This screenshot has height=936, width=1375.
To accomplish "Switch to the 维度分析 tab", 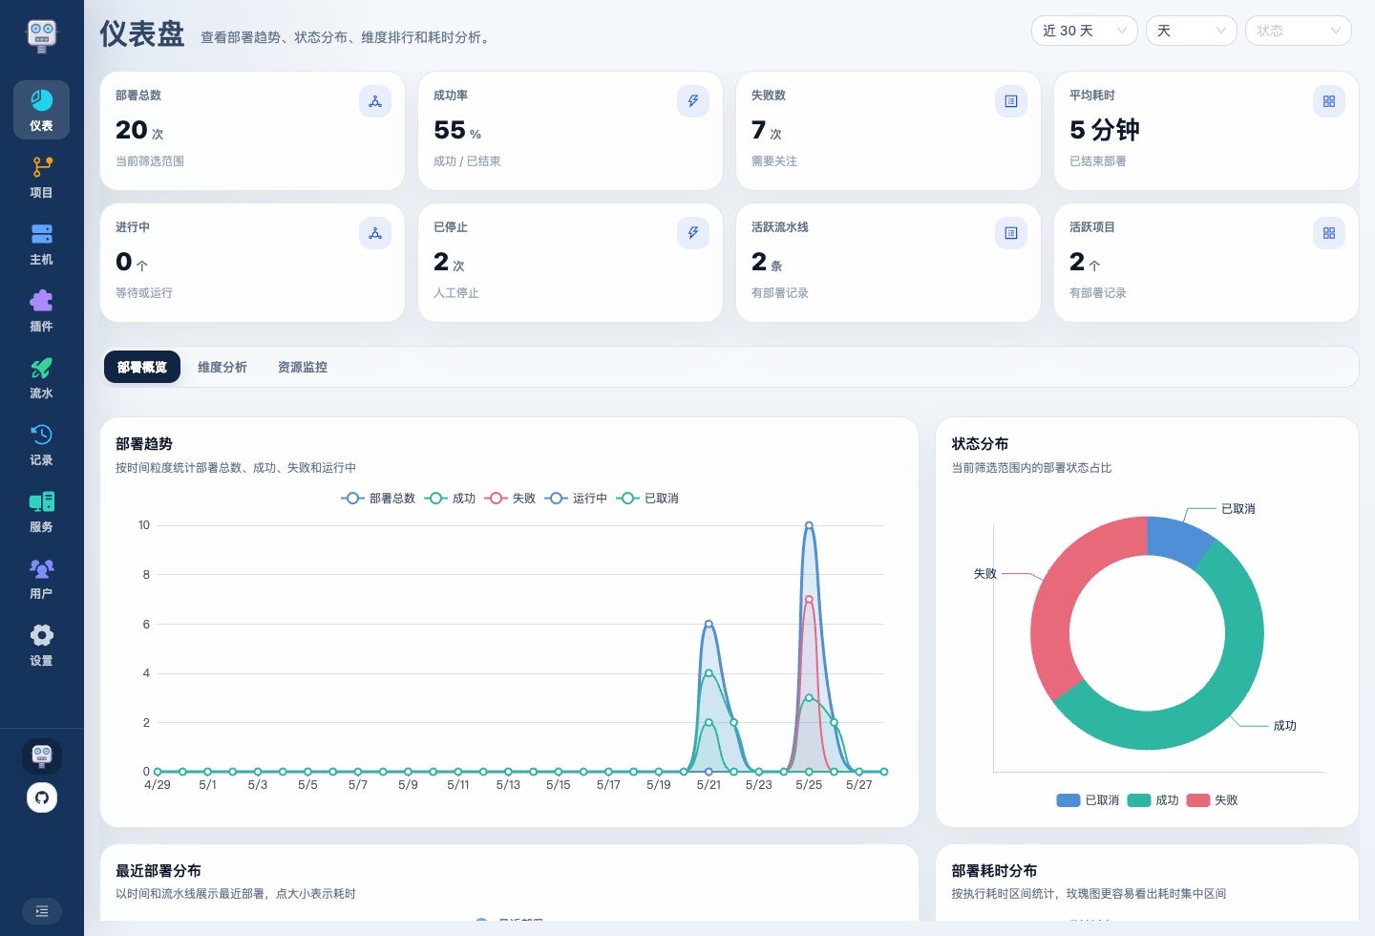I will 222,367.
